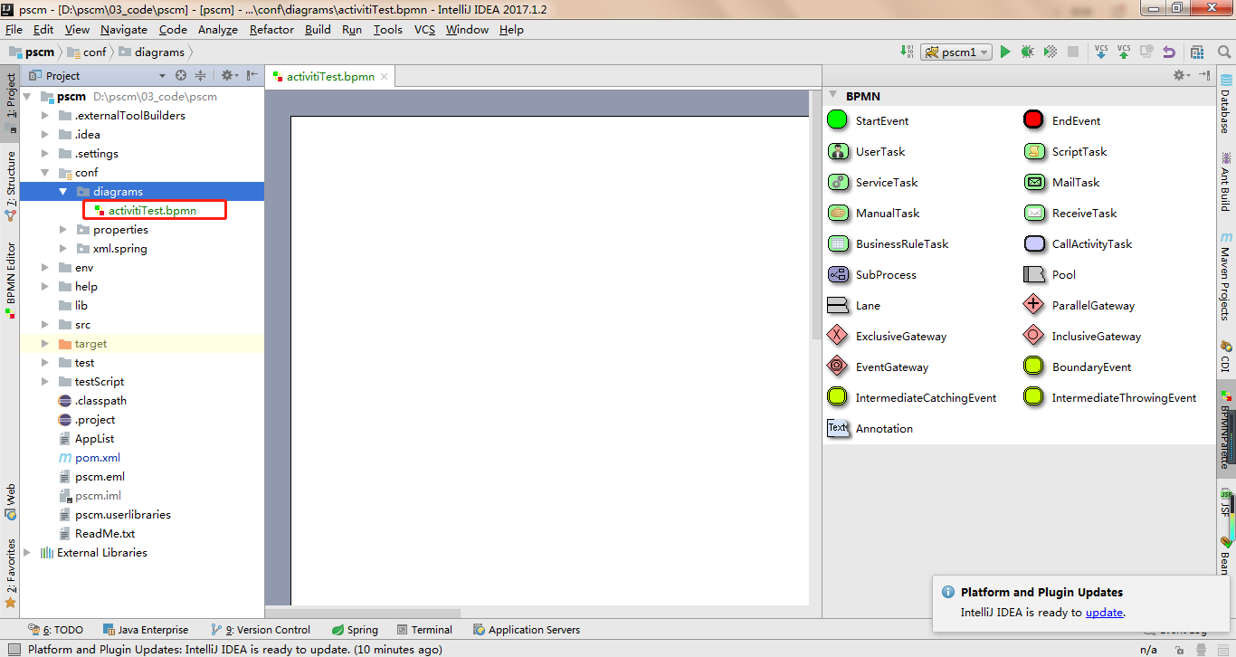The width and height of the screenshot is (1236, 657).
Task: Select activitiTest.bpmn in project tree
Action: pyautogui.click(x=152, y=210)
